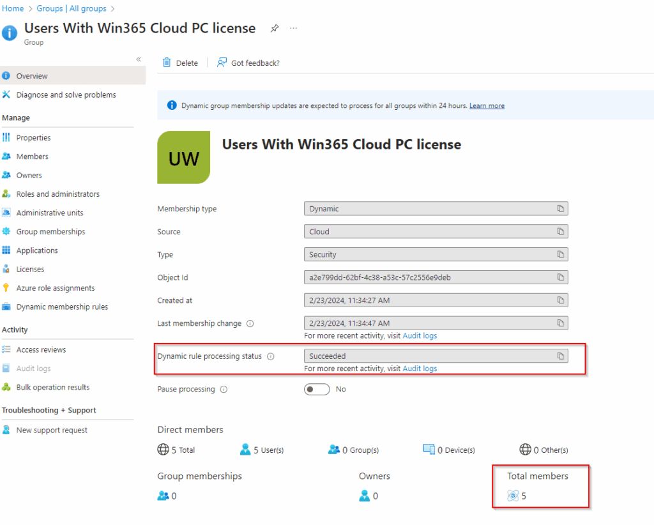Toggle the Pause processing switch

tap(317, 390)
